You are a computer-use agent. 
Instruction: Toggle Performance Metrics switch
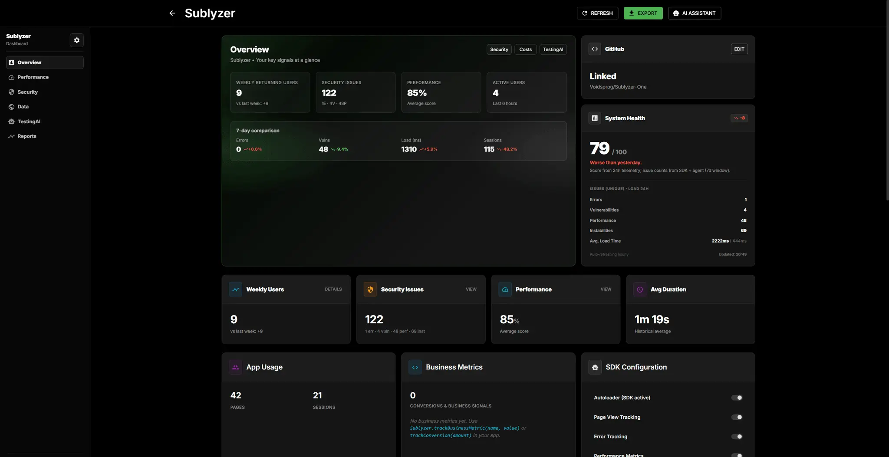[737, 455]
